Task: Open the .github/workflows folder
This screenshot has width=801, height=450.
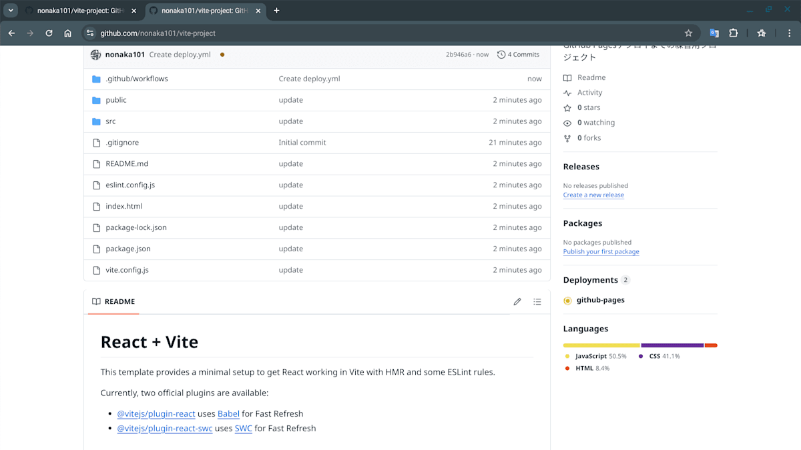Action: (137, 79)
